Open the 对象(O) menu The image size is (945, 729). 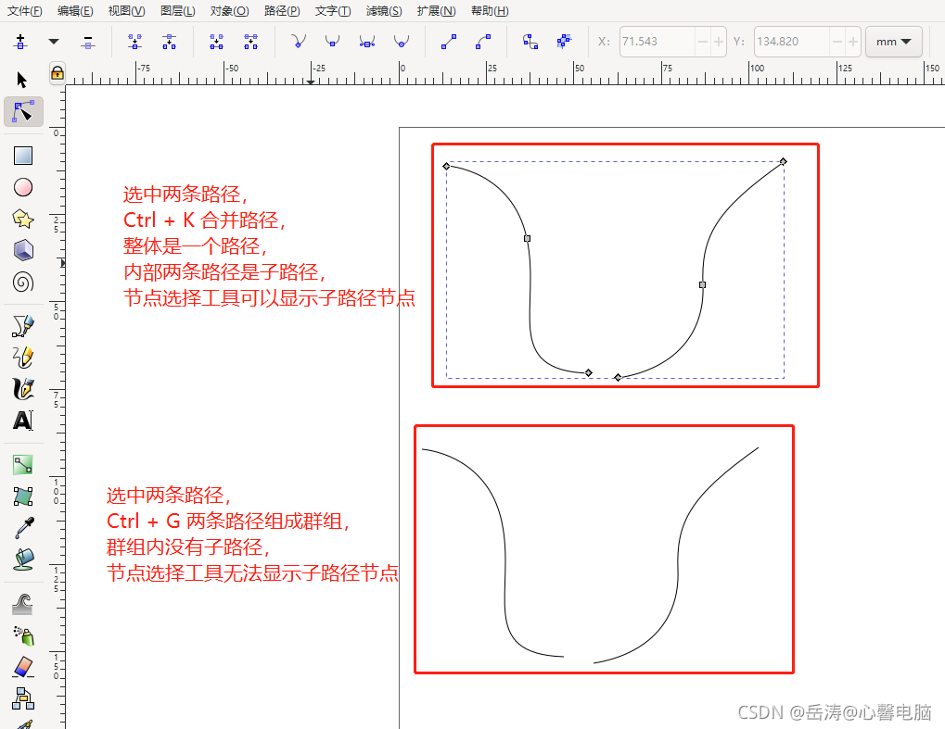pos(230,11)
